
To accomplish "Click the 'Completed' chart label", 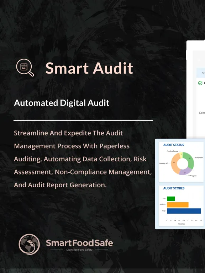I will [x=199, y=157].
